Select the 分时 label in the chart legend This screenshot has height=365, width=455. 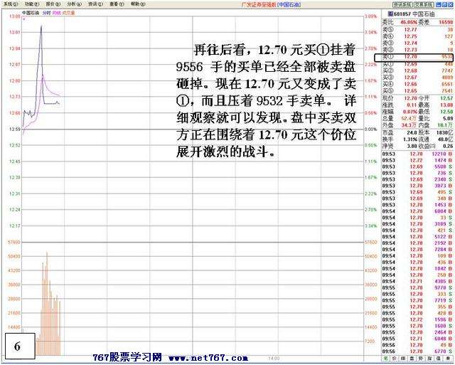pyautogui.click(x=47, y=13)
